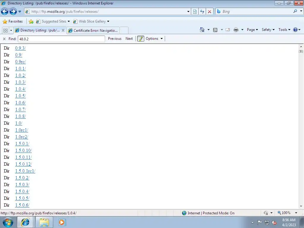
Task: Open the Find Options dropdown
Action: click(154, 39)
